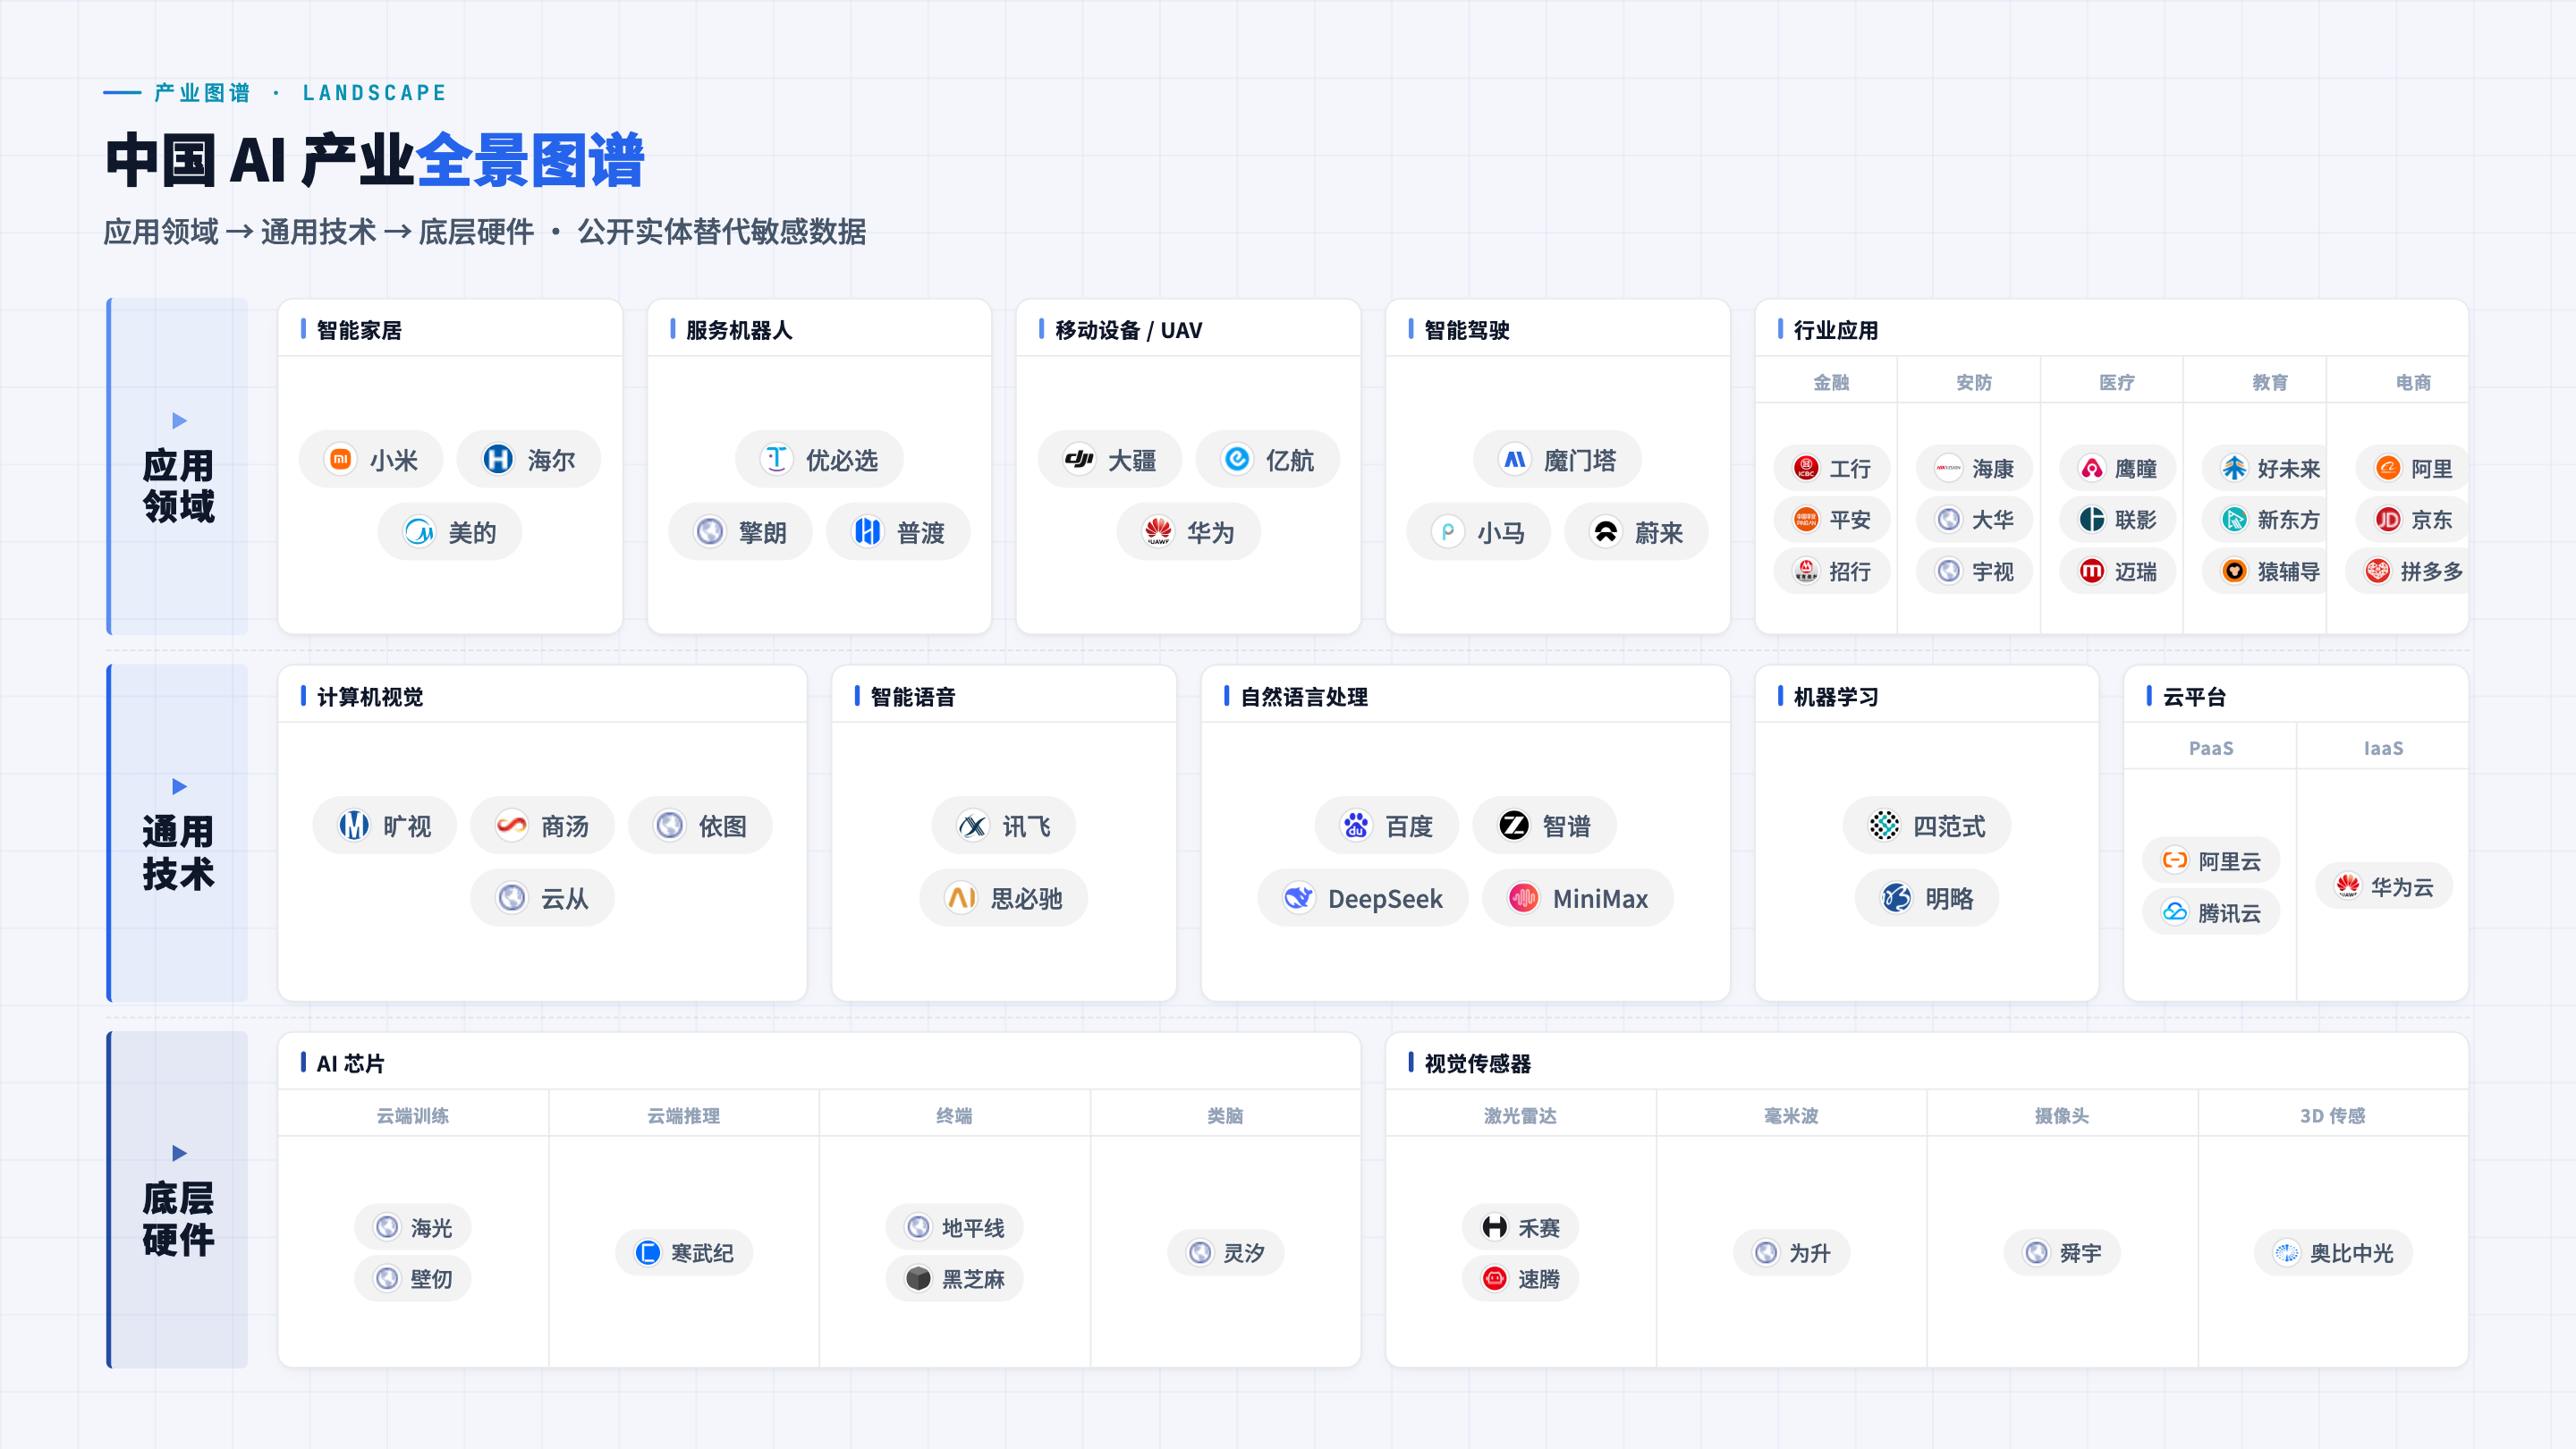Viewport: 2576px width, 1449px height.
Task: Click the ICBC logo icon beside 工行
Action: coord(1806,468)
